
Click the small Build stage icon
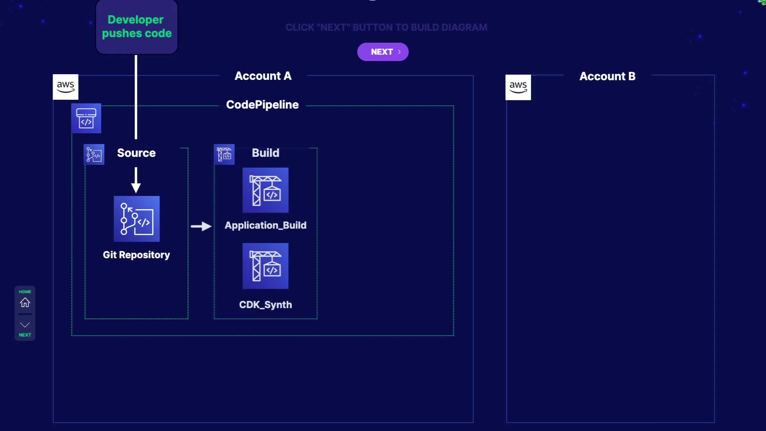[224, 154]
